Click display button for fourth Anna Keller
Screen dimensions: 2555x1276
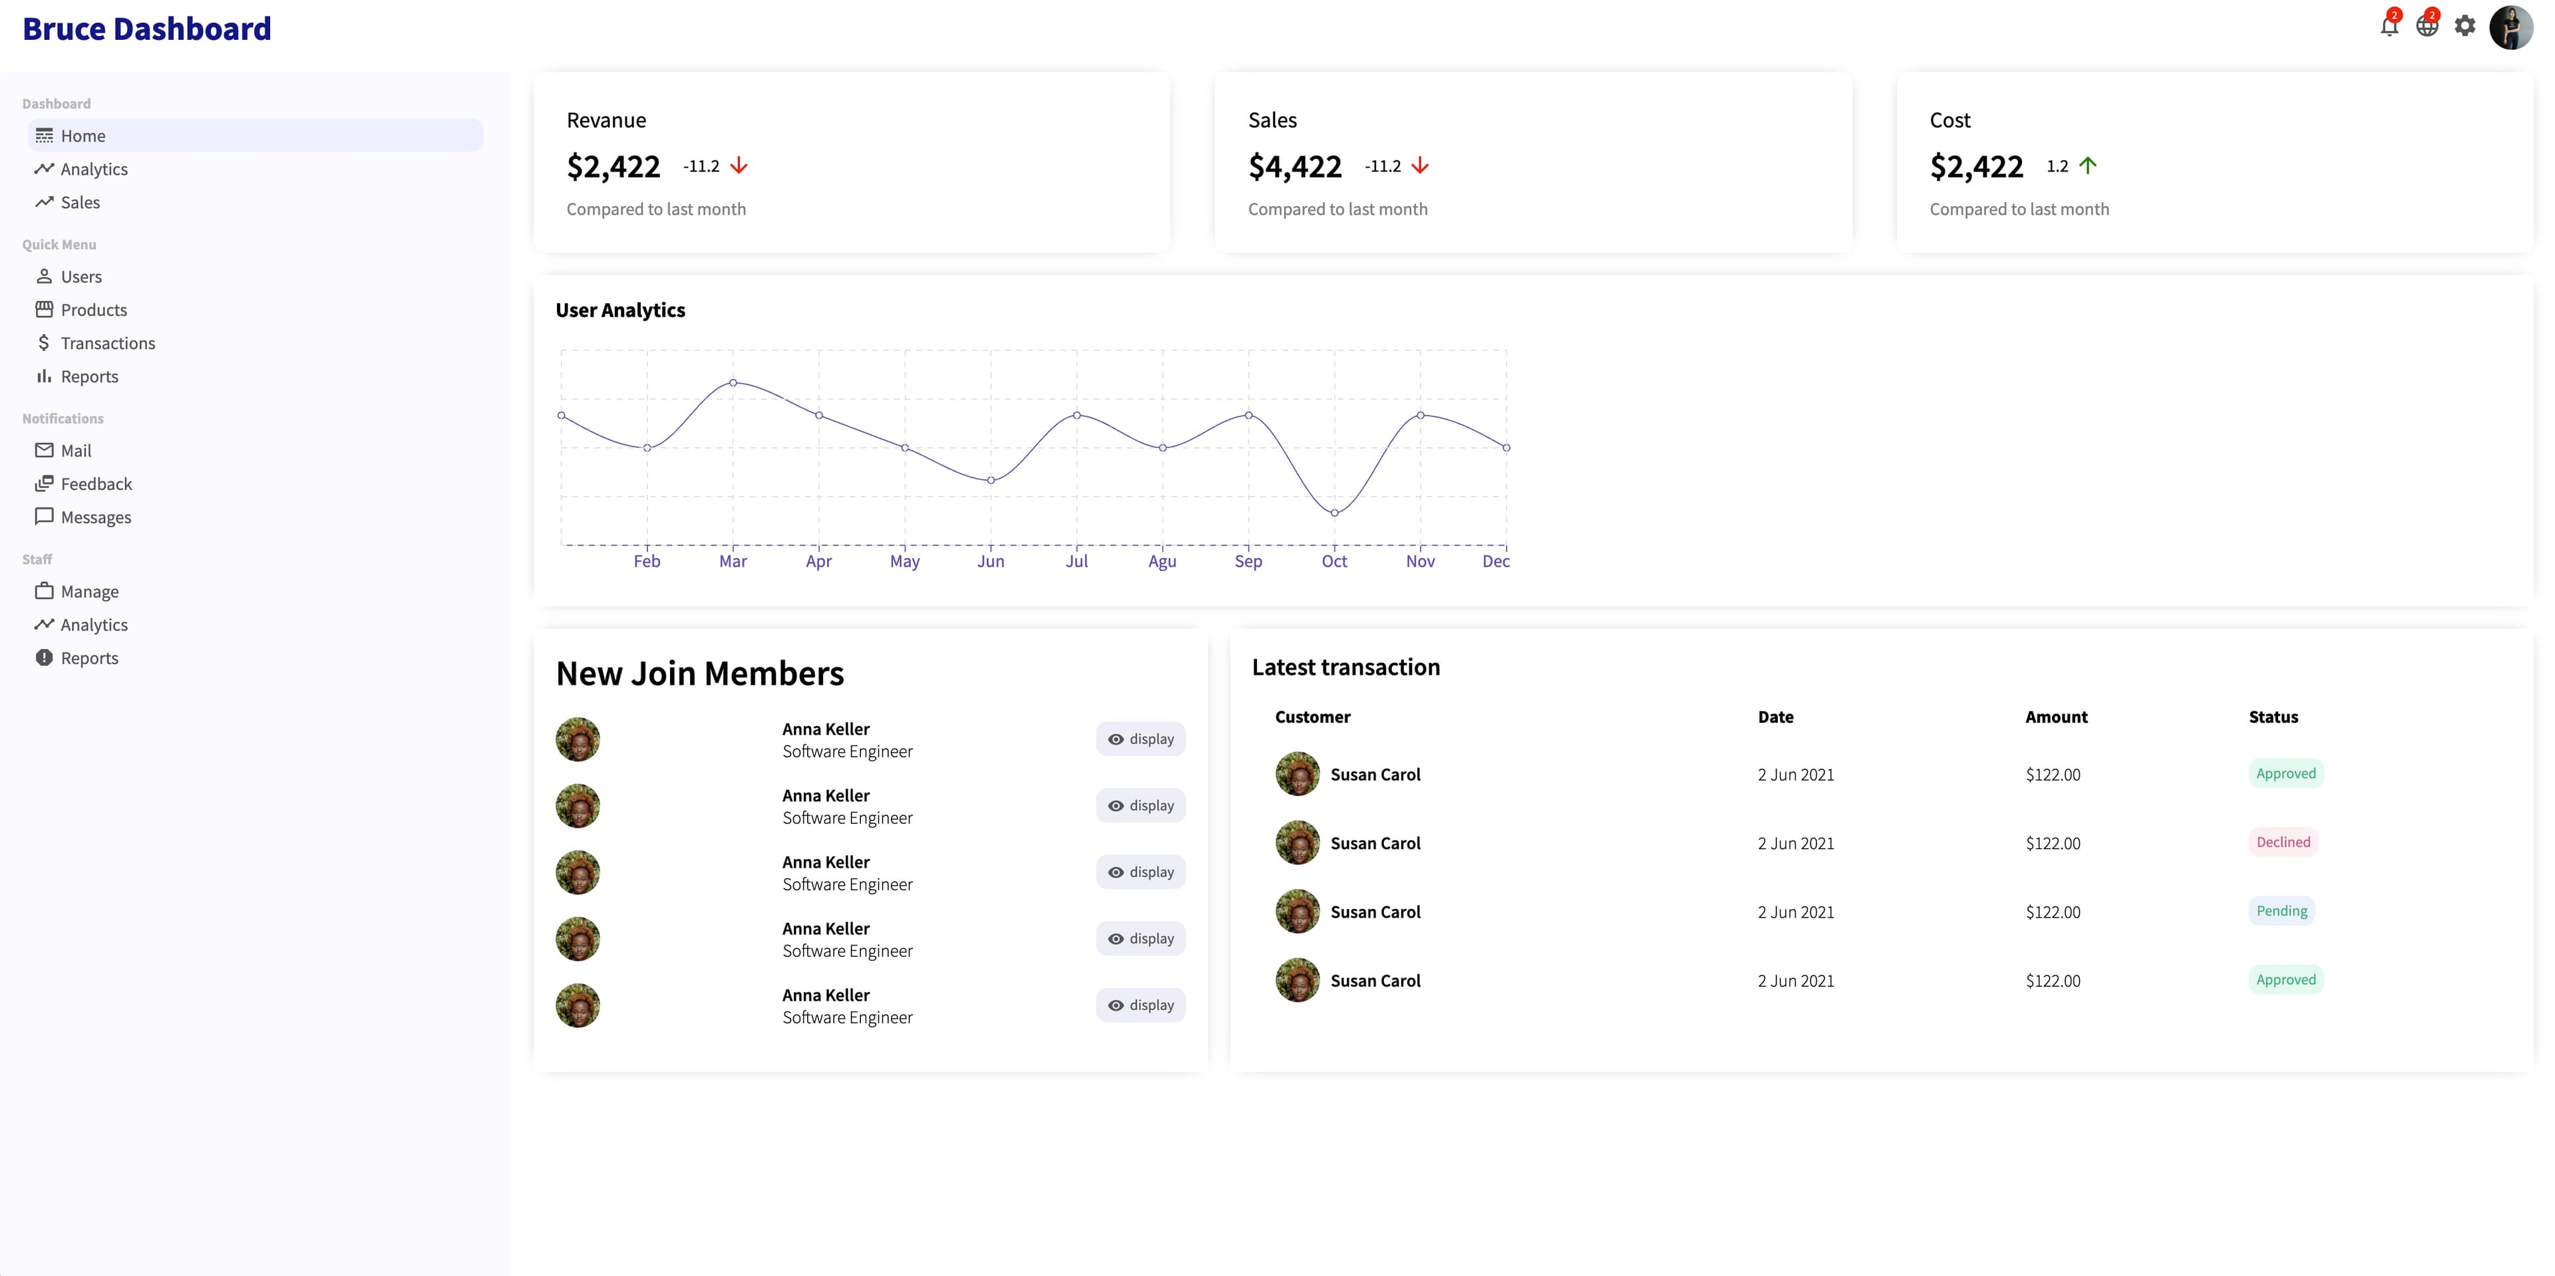[x=1140, y=938]
